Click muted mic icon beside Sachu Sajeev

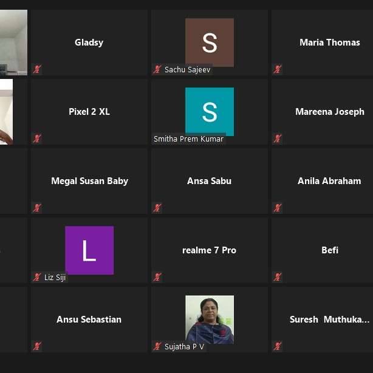click(157, 69)
